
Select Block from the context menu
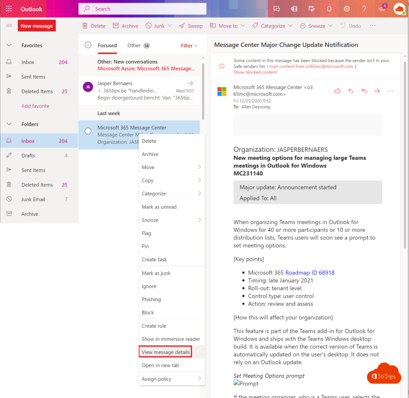172,312
